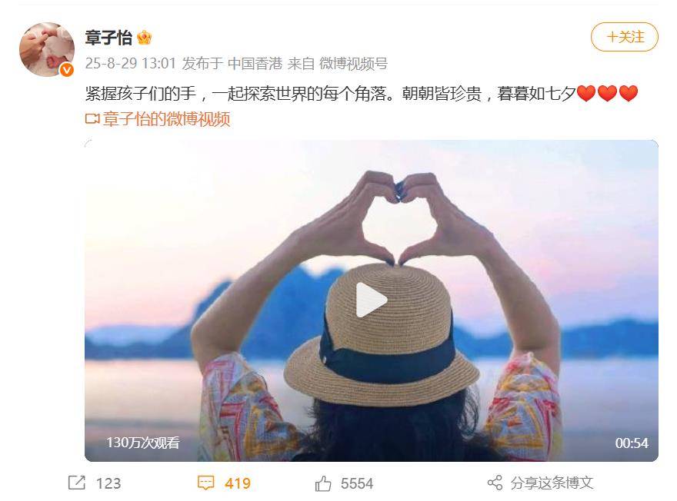Click the share icon beside 分享这条博文
677x501 pixels.
(495, 483)
